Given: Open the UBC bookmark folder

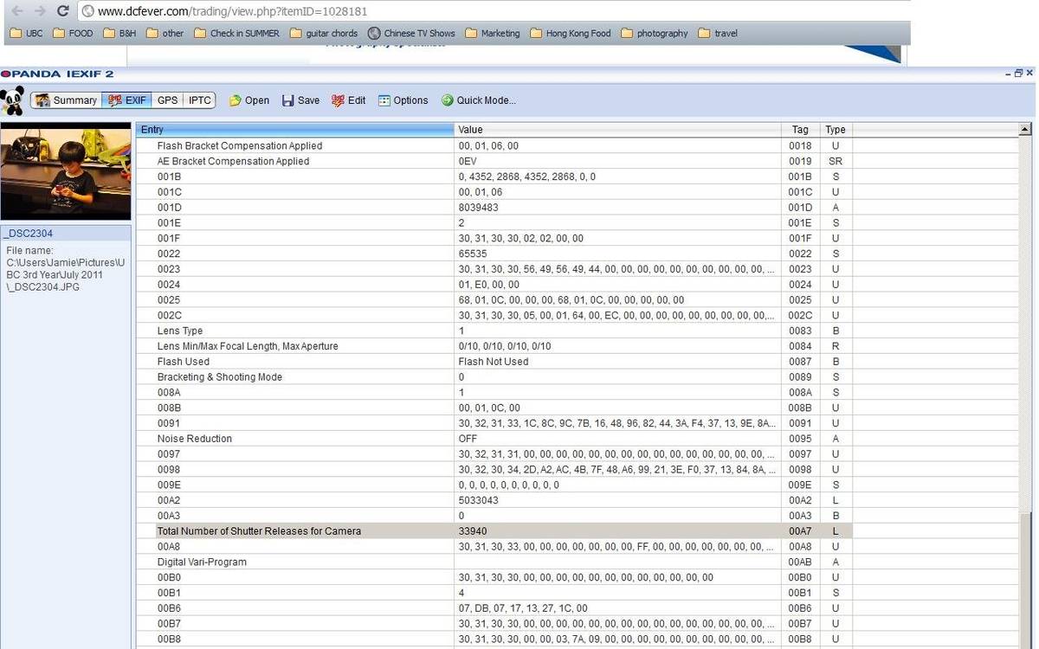Looking at the screenshot, I should pyautogui.click(x=26, y=33).
